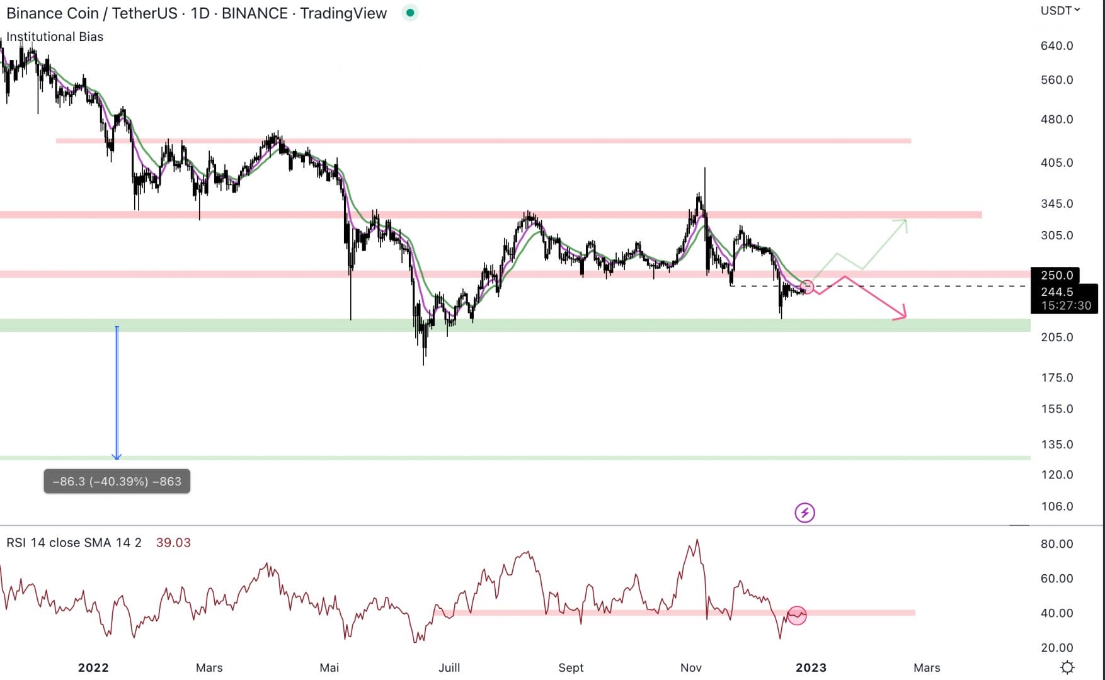
Task: Click the 15:27:30 candle countdown timer
Action: coord(1065,305)
